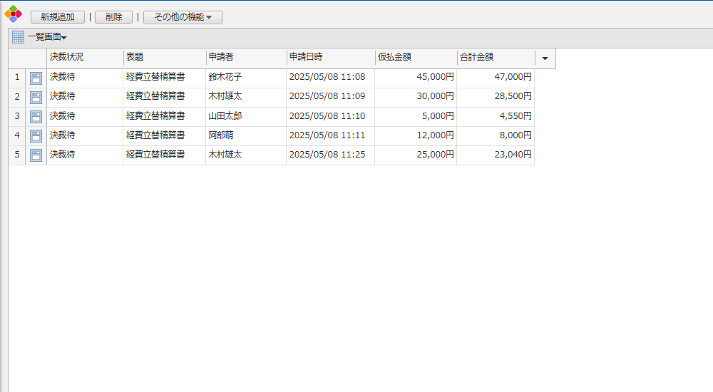This screenshot has height=392, width=713.
Task: Open the 一覧画面 view dropdown
Action: [x=47, y=37]
